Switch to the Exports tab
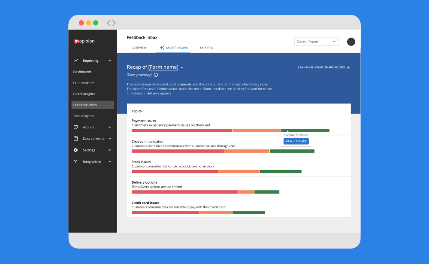The width and height of the screenshot is (429, 264). point(206,48)
